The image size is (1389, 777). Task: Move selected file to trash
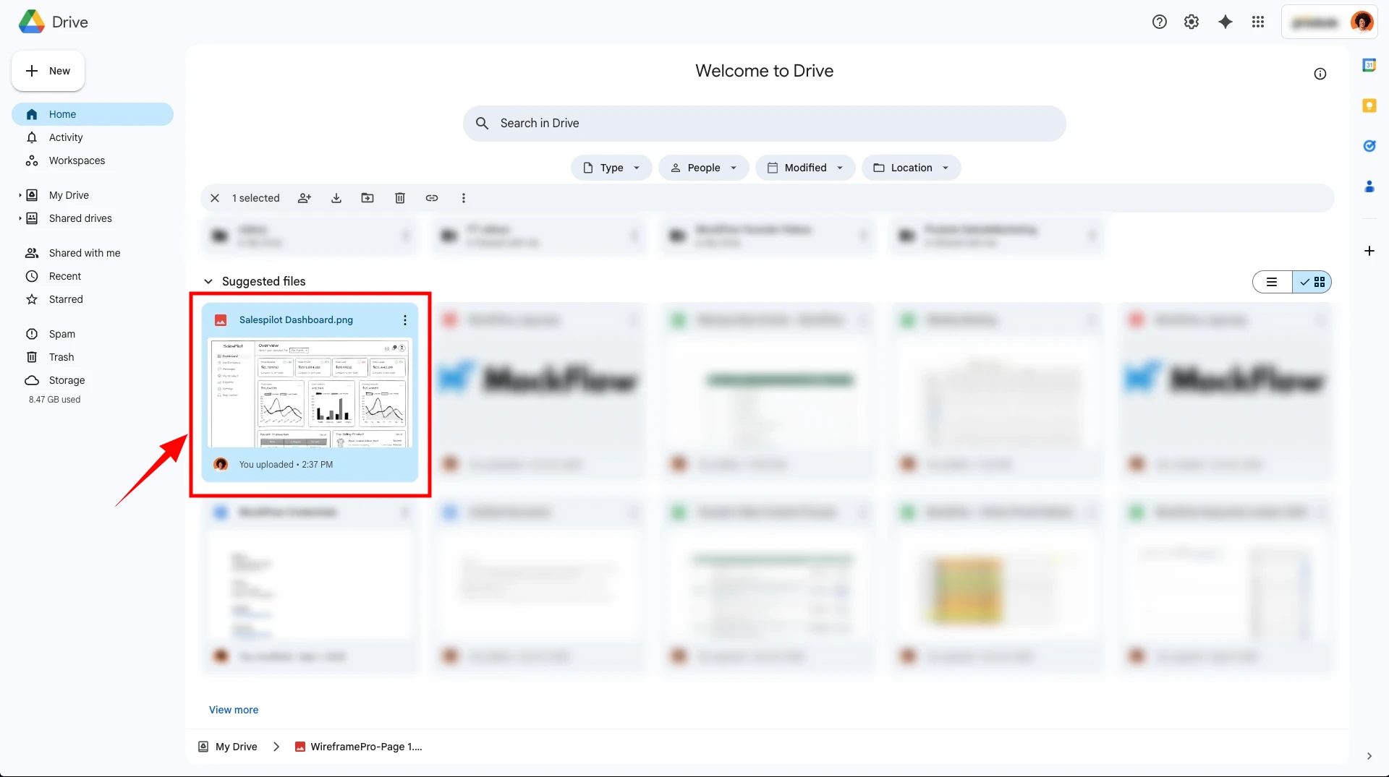pyautogui.click(x=400, y=198)
